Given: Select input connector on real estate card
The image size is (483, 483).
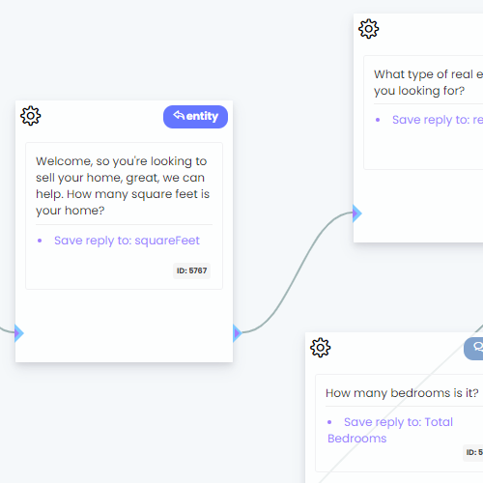Looking at the screenshot, I should point(357,213).
